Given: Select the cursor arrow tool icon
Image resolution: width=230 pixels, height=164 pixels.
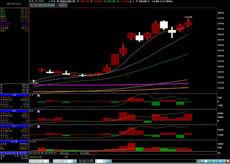Looking at the screenshot, I should 202,161.
